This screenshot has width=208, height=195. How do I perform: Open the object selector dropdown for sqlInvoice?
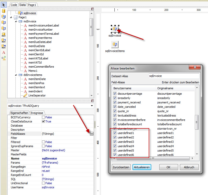click(92, 105)
